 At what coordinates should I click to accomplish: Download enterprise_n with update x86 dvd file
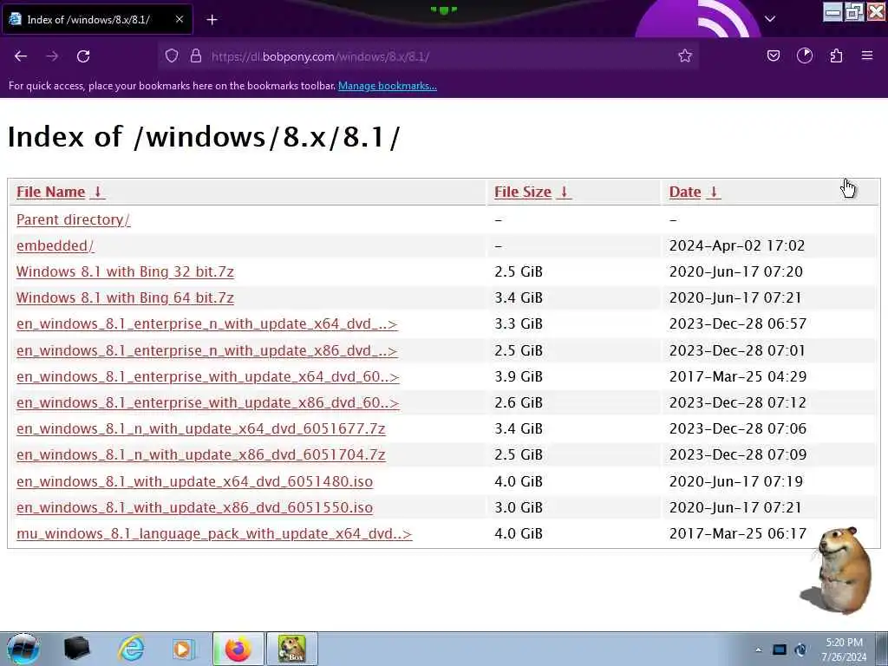(x=206, y=350)
